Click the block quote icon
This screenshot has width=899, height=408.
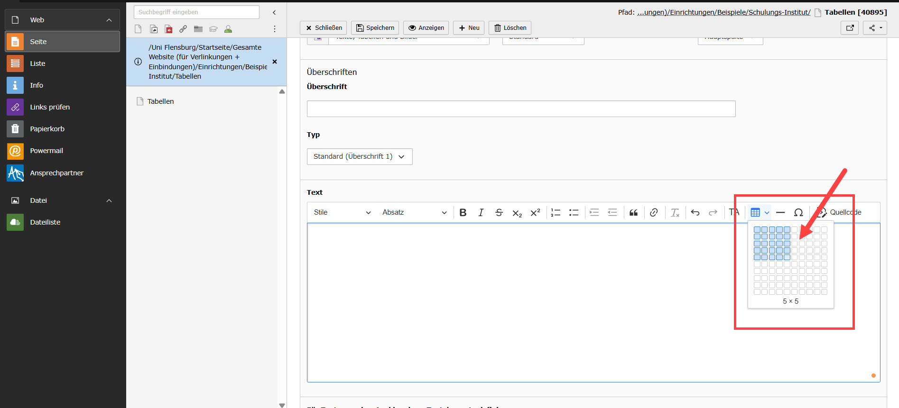click(x=633, y=213)
